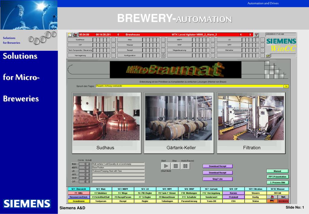309x214 pixels.
Task: Open the Gärtank-Keller picture tile
Action: click(x=179, y=123)
